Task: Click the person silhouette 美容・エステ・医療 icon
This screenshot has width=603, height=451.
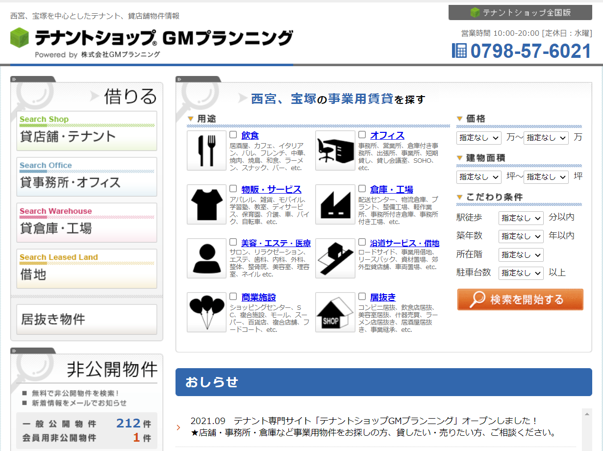Action: pyautogui.click(x=206, y=258)
